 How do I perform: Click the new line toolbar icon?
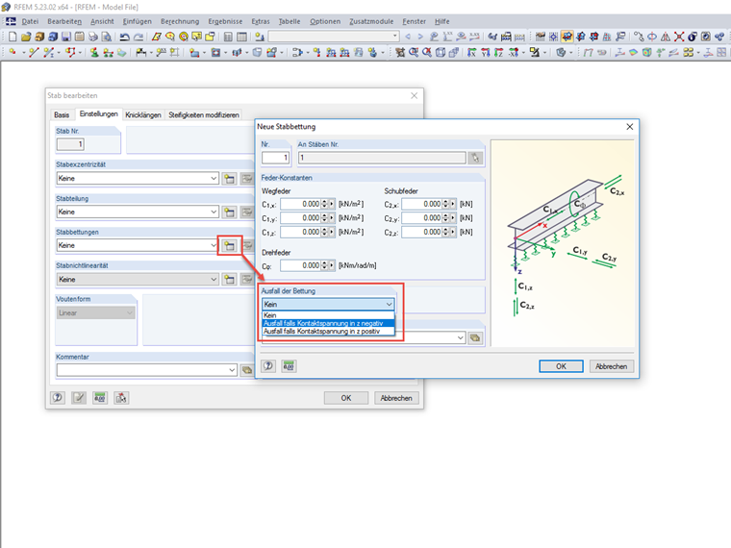(x=33, y=53)
